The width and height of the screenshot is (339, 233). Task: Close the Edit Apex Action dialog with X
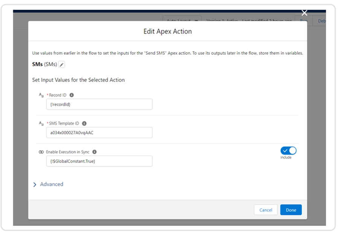click(304, 13)
